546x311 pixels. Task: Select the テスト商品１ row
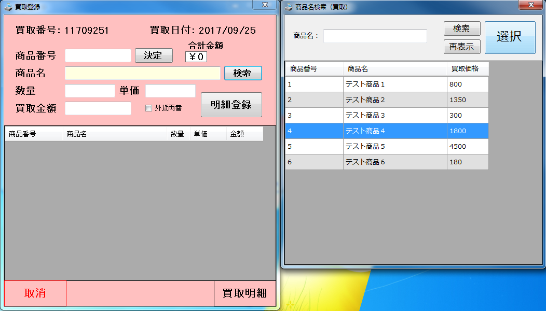[x=387, y=84]
